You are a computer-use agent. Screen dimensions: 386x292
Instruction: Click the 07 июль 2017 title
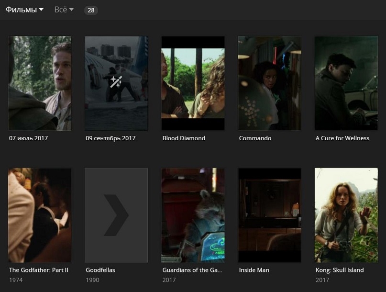tap(29, 138)
